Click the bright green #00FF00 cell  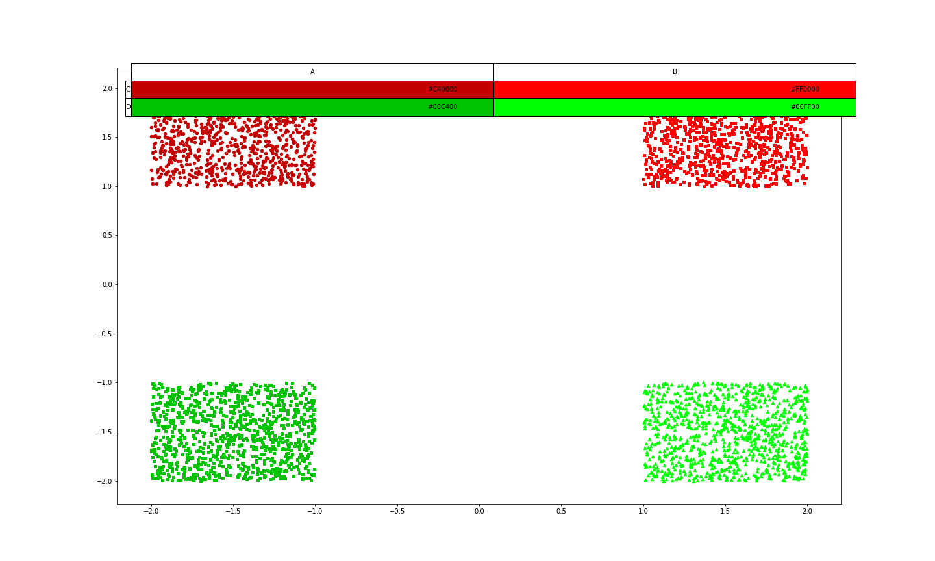pyautogui.click(x=675, y=107)
